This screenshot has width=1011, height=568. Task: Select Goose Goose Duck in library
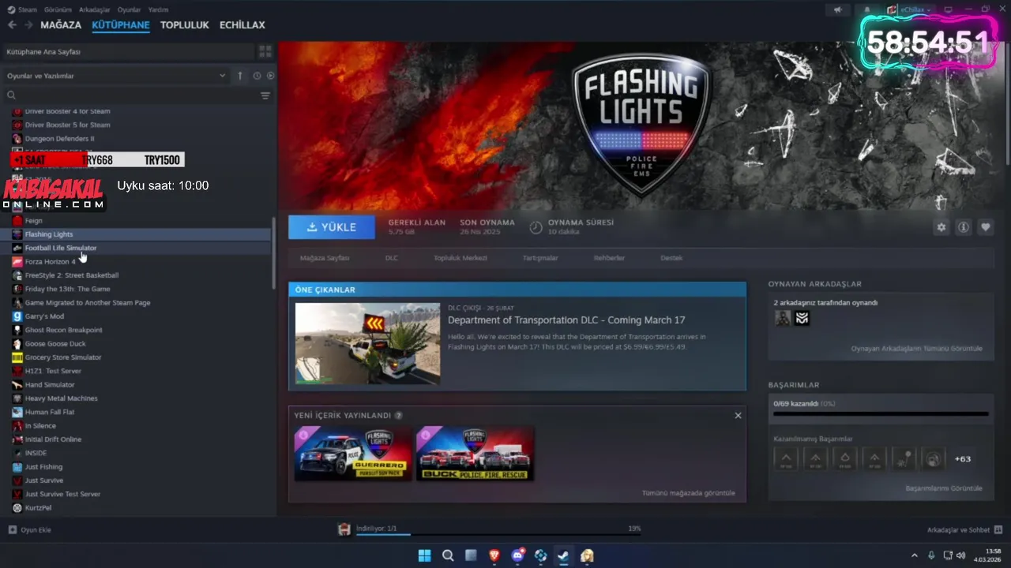(x=55, y=344)
